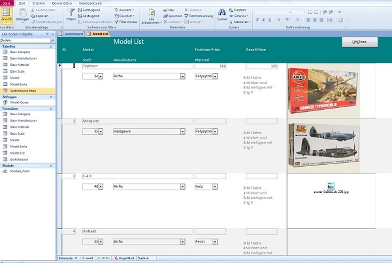Select the Model List document tab

98,34
